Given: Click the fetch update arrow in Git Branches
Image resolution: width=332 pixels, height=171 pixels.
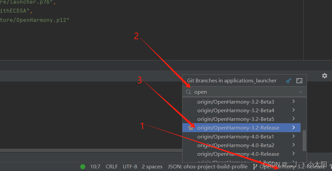Looking at the screenshot, I should 289,81.
